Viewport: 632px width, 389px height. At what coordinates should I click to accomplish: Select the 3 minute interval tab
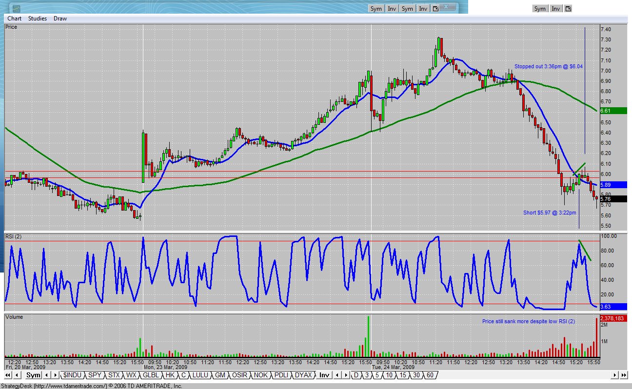click(367, 375)
